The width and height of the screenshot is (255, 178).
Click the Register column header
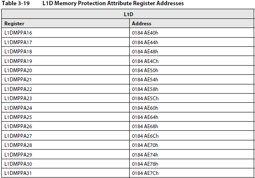pyautogui.click(x=65, y=23)
